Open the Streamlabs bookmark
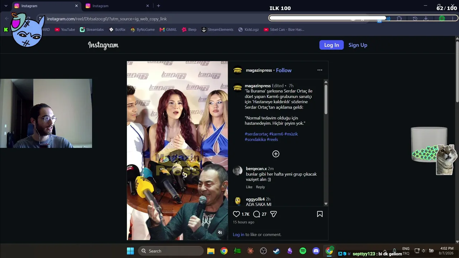 (92, 30)
